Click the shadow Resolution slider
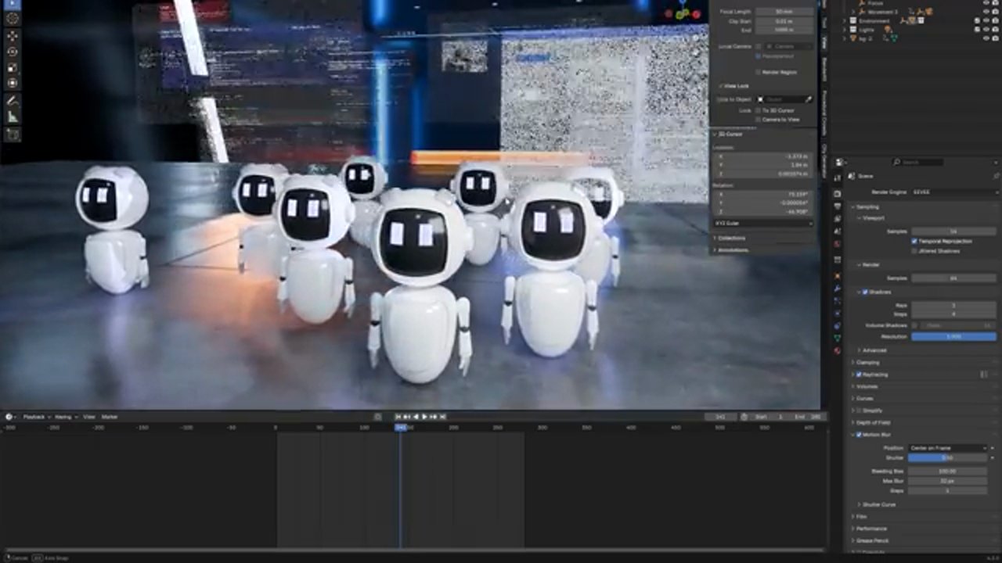Image resolution: width=1002 pixels, height=563 pixels. point(953,336)
